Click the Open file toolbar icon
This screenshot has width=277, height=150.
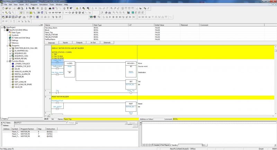pos(6,8)
